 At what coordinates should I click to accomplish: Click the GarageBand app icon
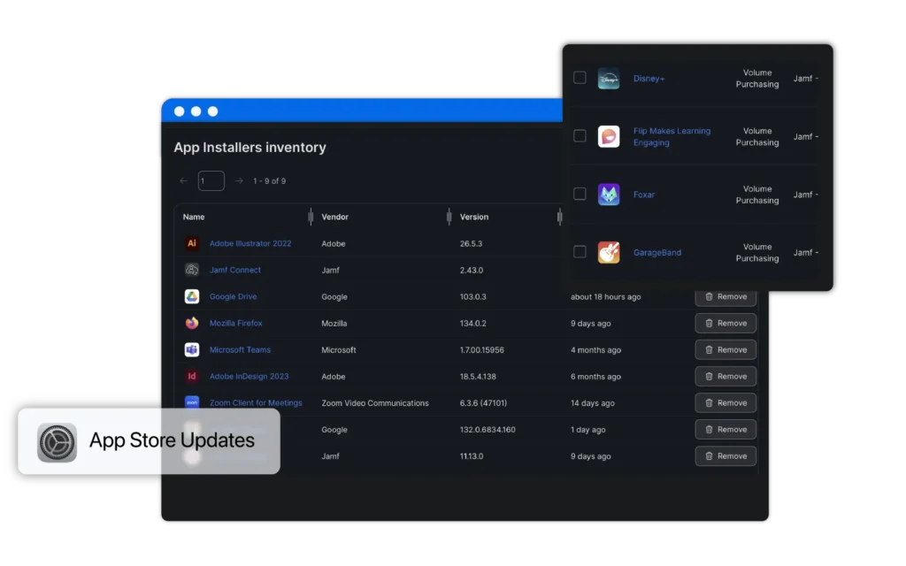[x=609, y=252]
